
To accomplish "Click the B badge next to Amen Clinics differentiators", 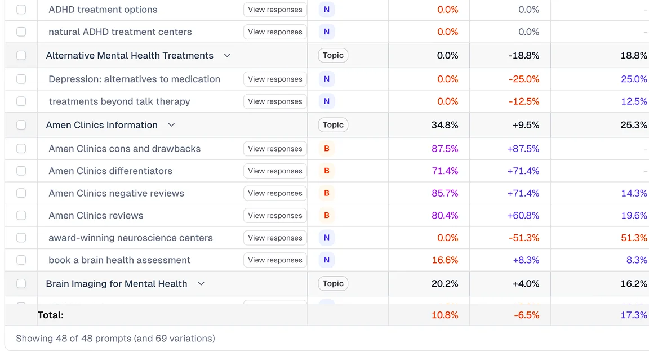I will [x=326, y=171].
